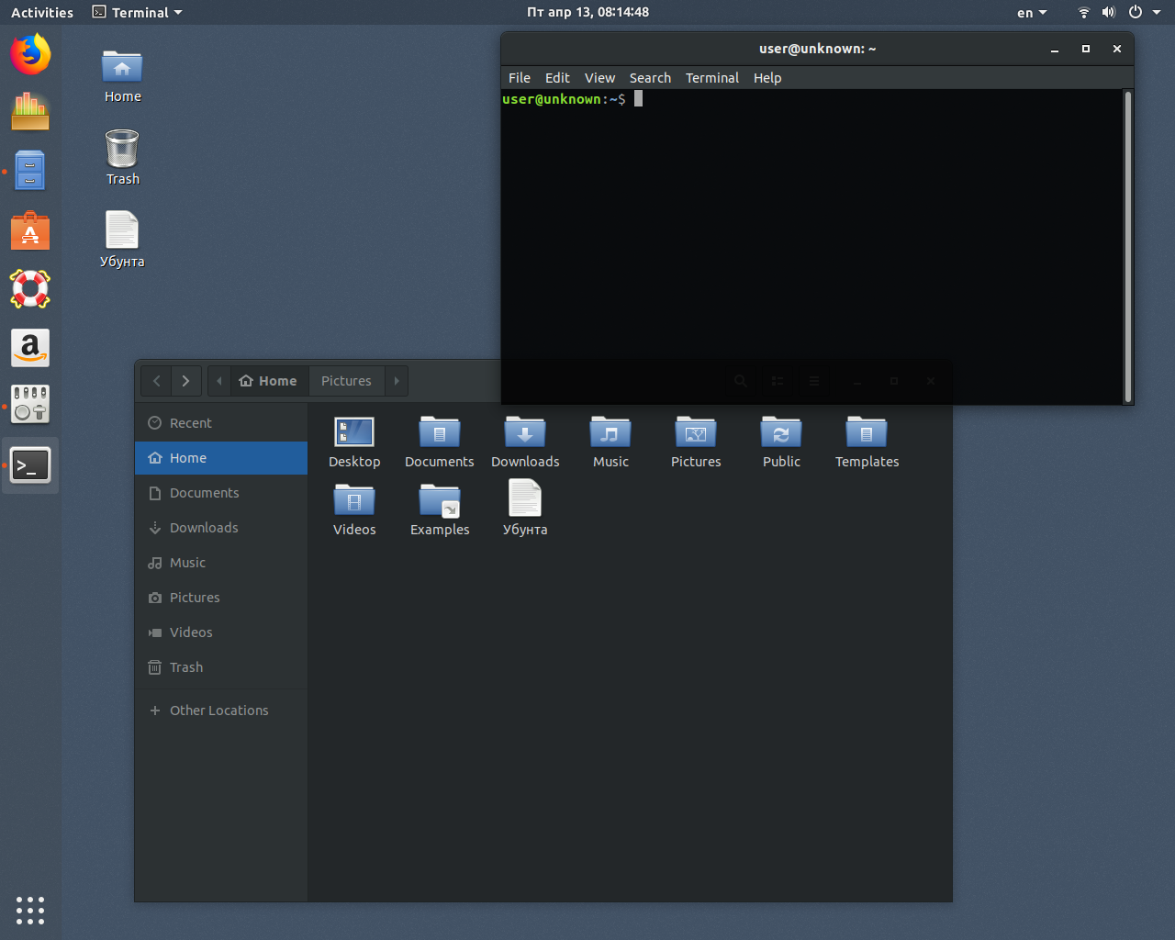
Task: Open Ubuntu Software from the dock
Action: pos(30,230)
